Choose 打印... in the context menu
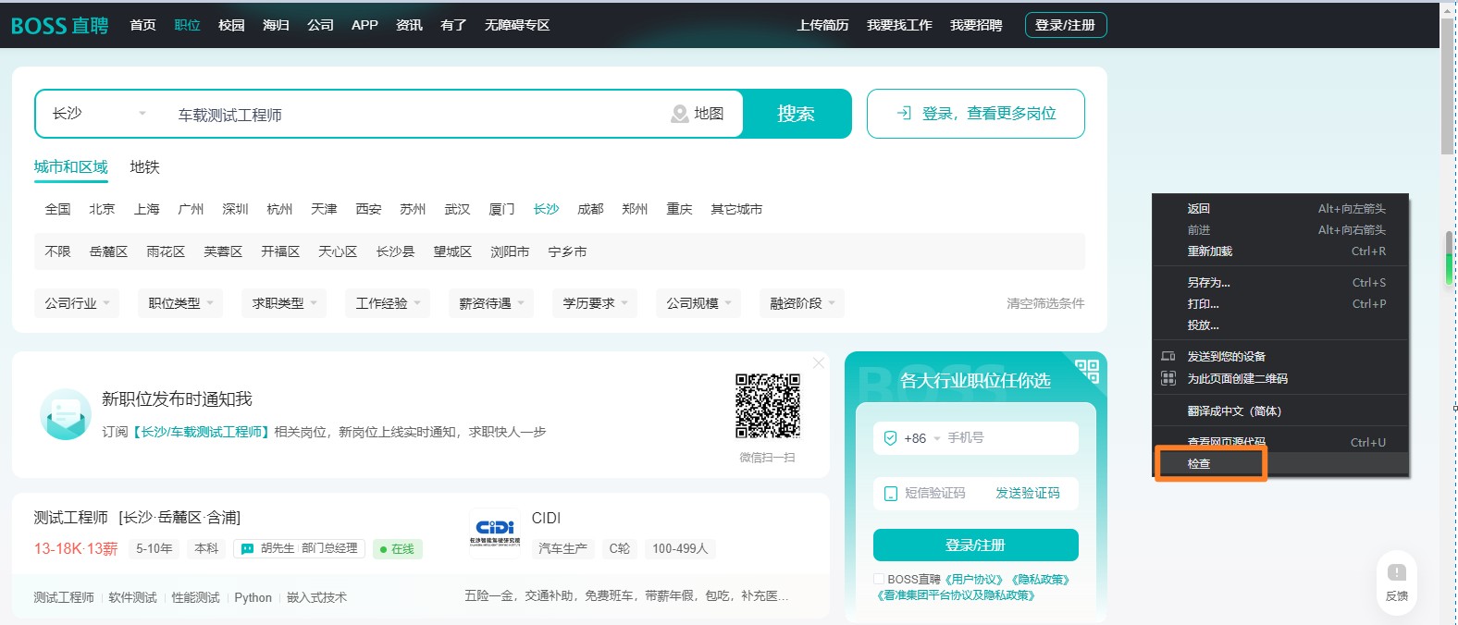The height and width of the screenshot is (625, 1458). pyautogui.click(x=1279, y=304)
